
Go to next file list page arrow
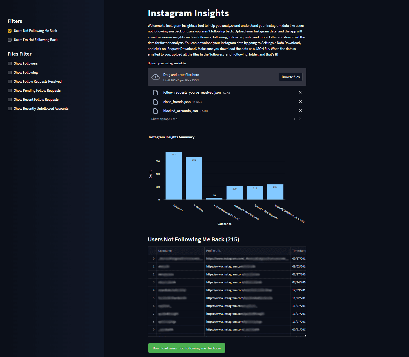300,119
